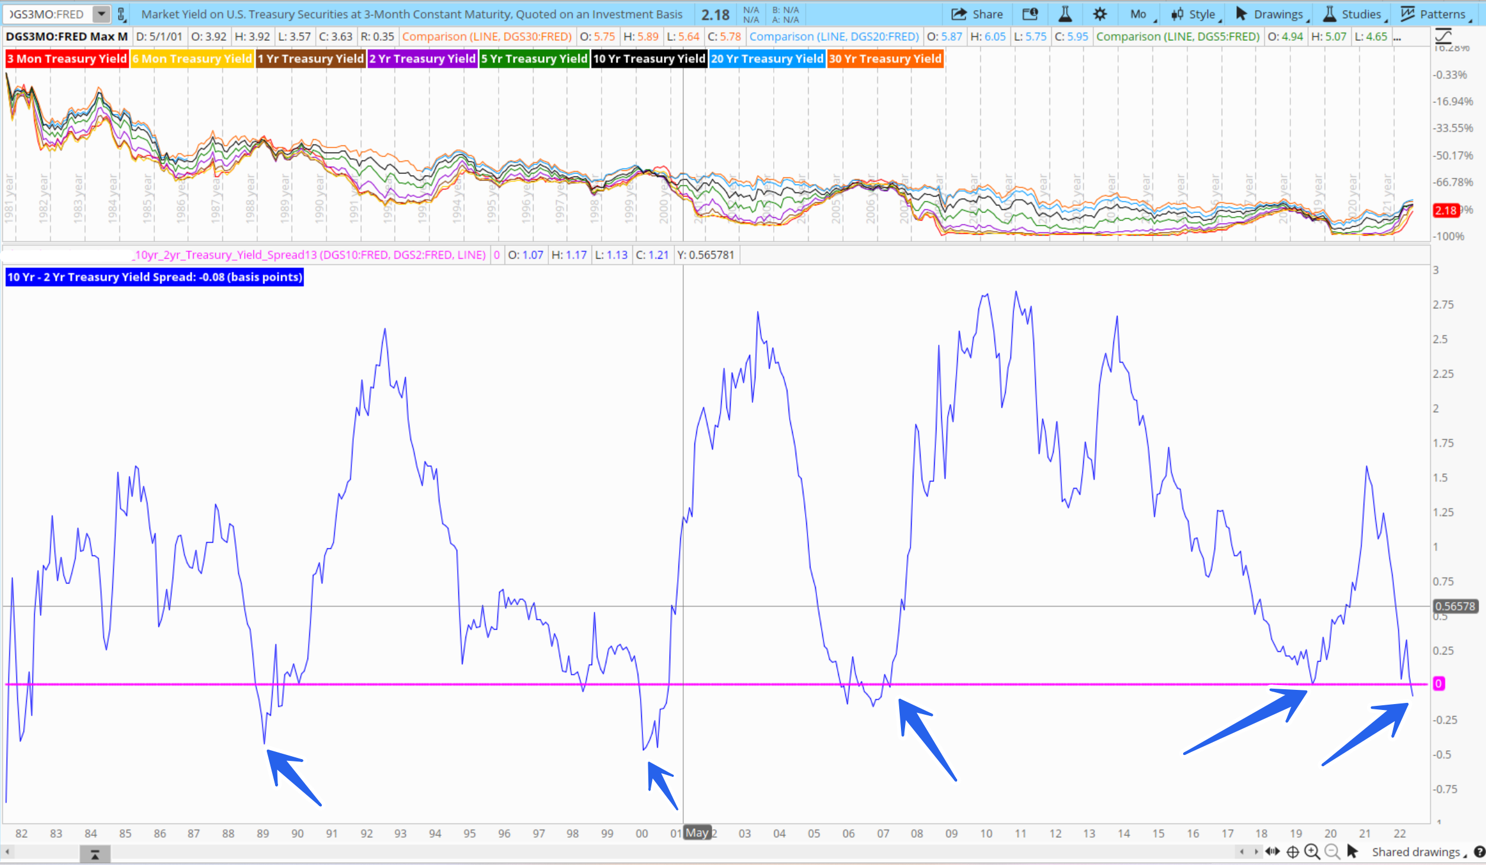Click the symbol link chain icon
Screen dimensions: 1486x865
[121, 14]
